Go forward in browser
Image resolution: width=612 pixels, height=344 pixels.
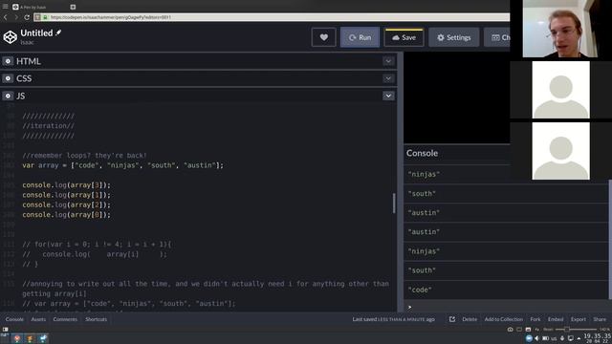click(16, 17)
